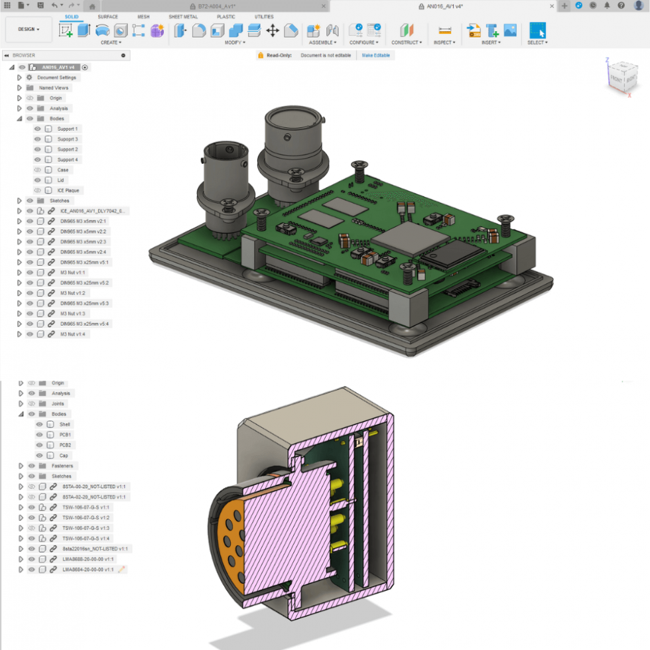This screenshot has height=650, width=650.
Task: Open the SURFACE ribbon tab
Action: click(x=108, y=17)
